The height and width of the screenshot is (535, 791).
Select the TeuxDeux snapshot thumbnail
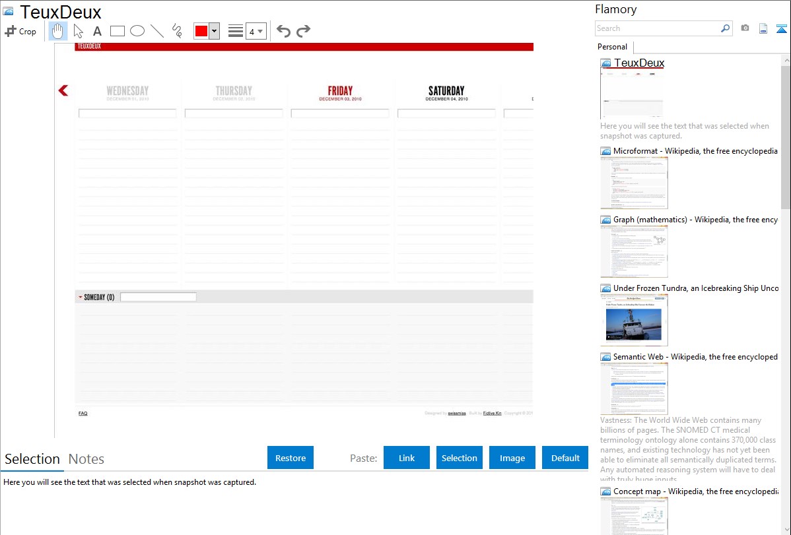pyautogui.click(x=632, y=94)
